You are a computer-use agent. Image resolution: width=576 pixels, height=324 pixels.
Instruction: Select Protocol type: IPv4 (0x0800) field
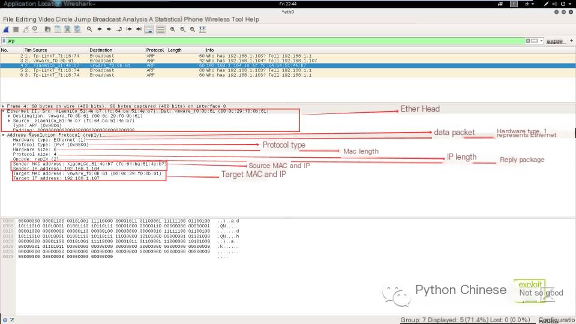point(50,145)
